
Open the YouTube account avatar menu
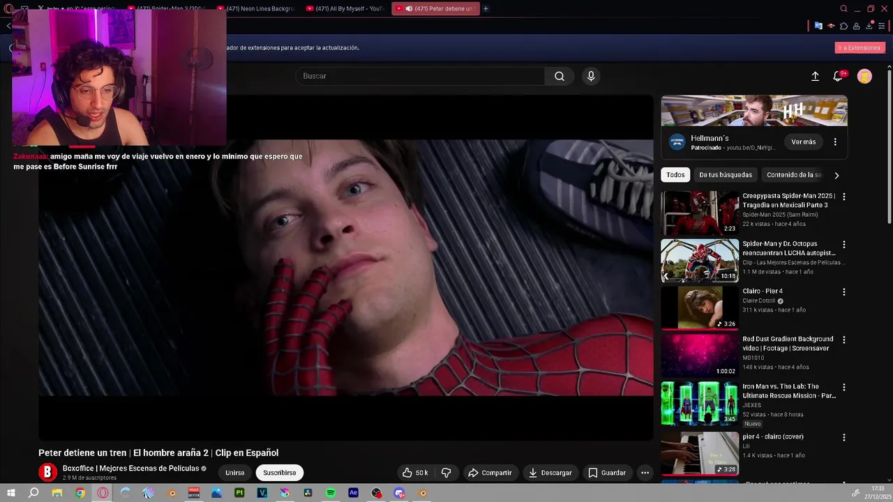(864, 76)
